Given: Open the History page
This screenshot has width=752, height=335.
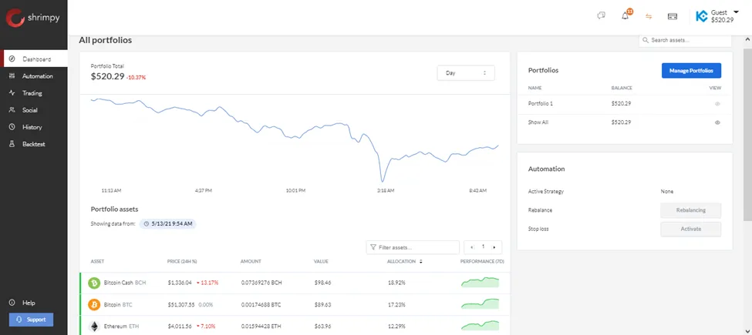Looking at the screenshot, I should tap(34, 127).
